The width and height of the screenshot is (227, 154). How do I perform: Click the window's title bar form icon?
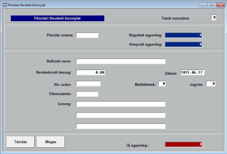[5, 5]
